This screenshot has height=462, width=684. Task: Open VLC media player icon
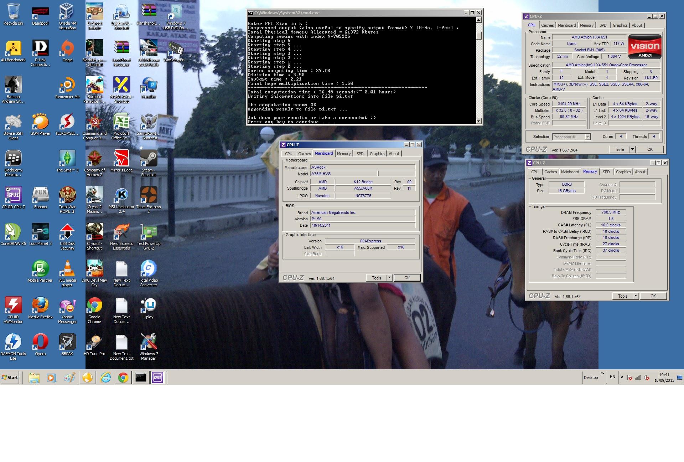pos(67,273)
